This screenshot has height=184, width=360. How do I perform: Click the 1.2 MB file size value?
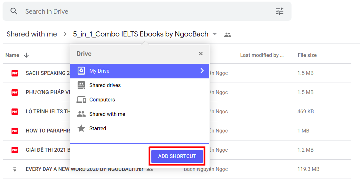tap(305, 150)
